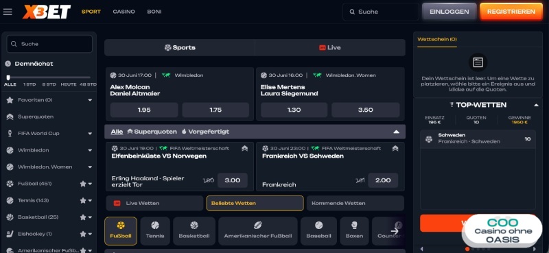Click the REGISTRIEREN button
Viewport: 549px width, 253px height.
pyautogui.click(x=511, y=12)
